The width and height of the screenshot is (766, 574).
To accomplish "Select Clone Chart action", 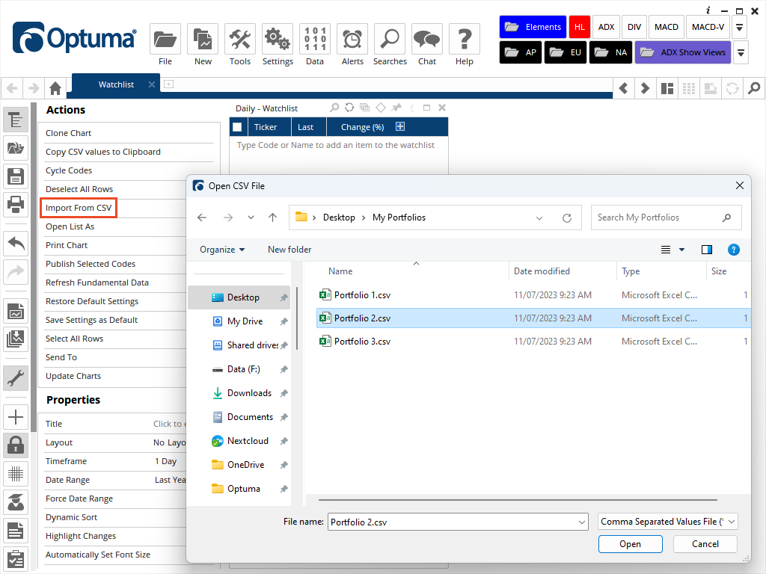I will tap(68, 133).
